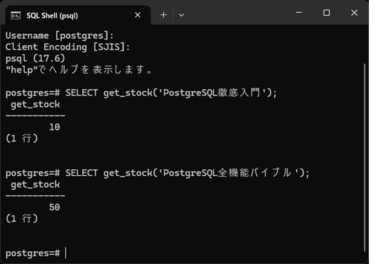Image resolution: width=378 pixels, height=264 pixels.
Task: Click the vertical scrollbar on the right
Action: click(365, 158)
